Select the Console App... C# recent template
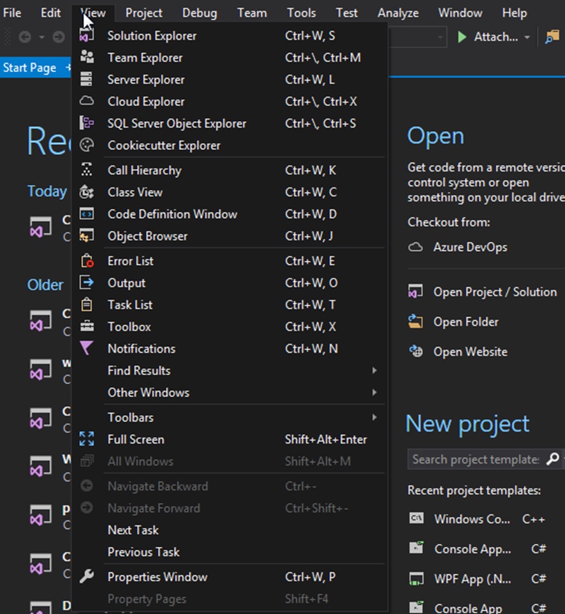 coord(477,548)
